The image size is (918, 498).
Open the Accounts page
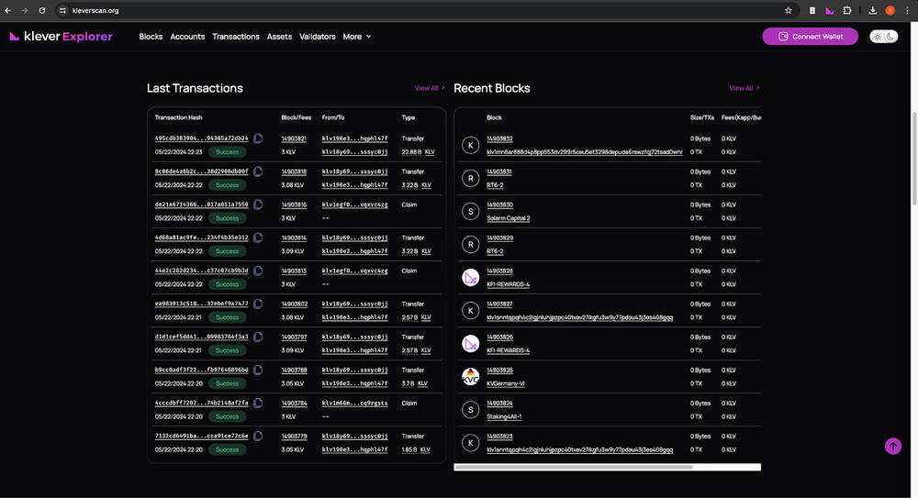(x=187, y=37)
